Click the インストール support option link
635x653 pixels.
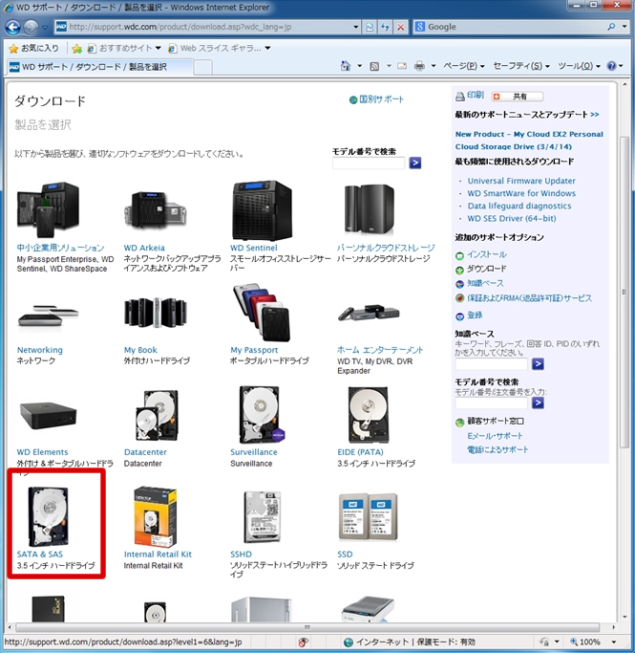click(x=487, y=254)
